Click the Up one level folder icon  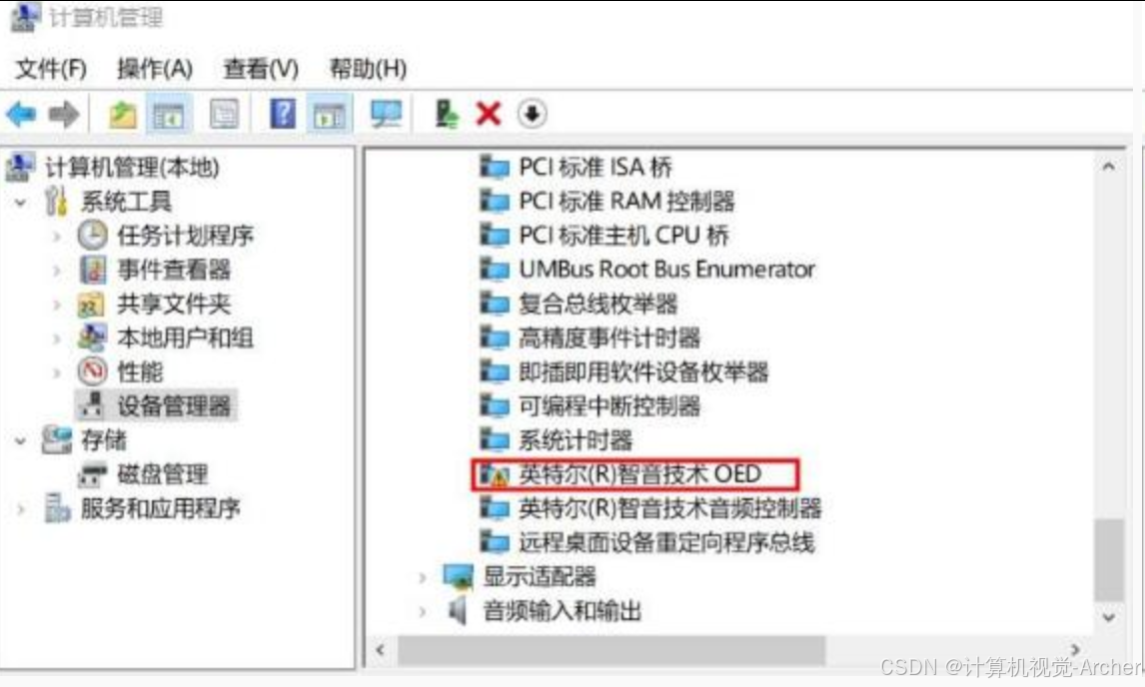pyautogui.click(x=123, y=115)
